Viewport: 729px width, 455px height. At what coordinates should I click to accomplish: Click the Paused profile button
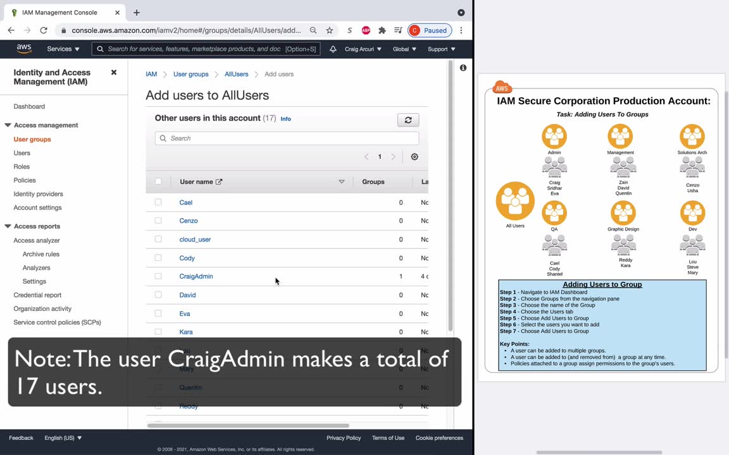click(430, 30)
